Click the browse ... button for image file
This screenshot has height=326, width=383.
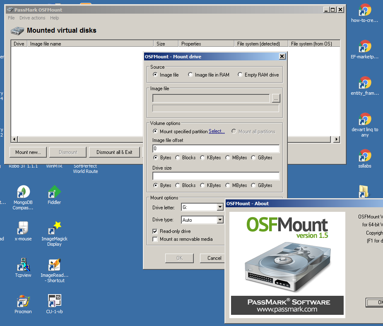click(x=276, y=98)
